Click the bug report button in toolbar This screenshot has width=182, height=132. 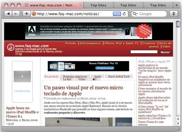[174, 14]
